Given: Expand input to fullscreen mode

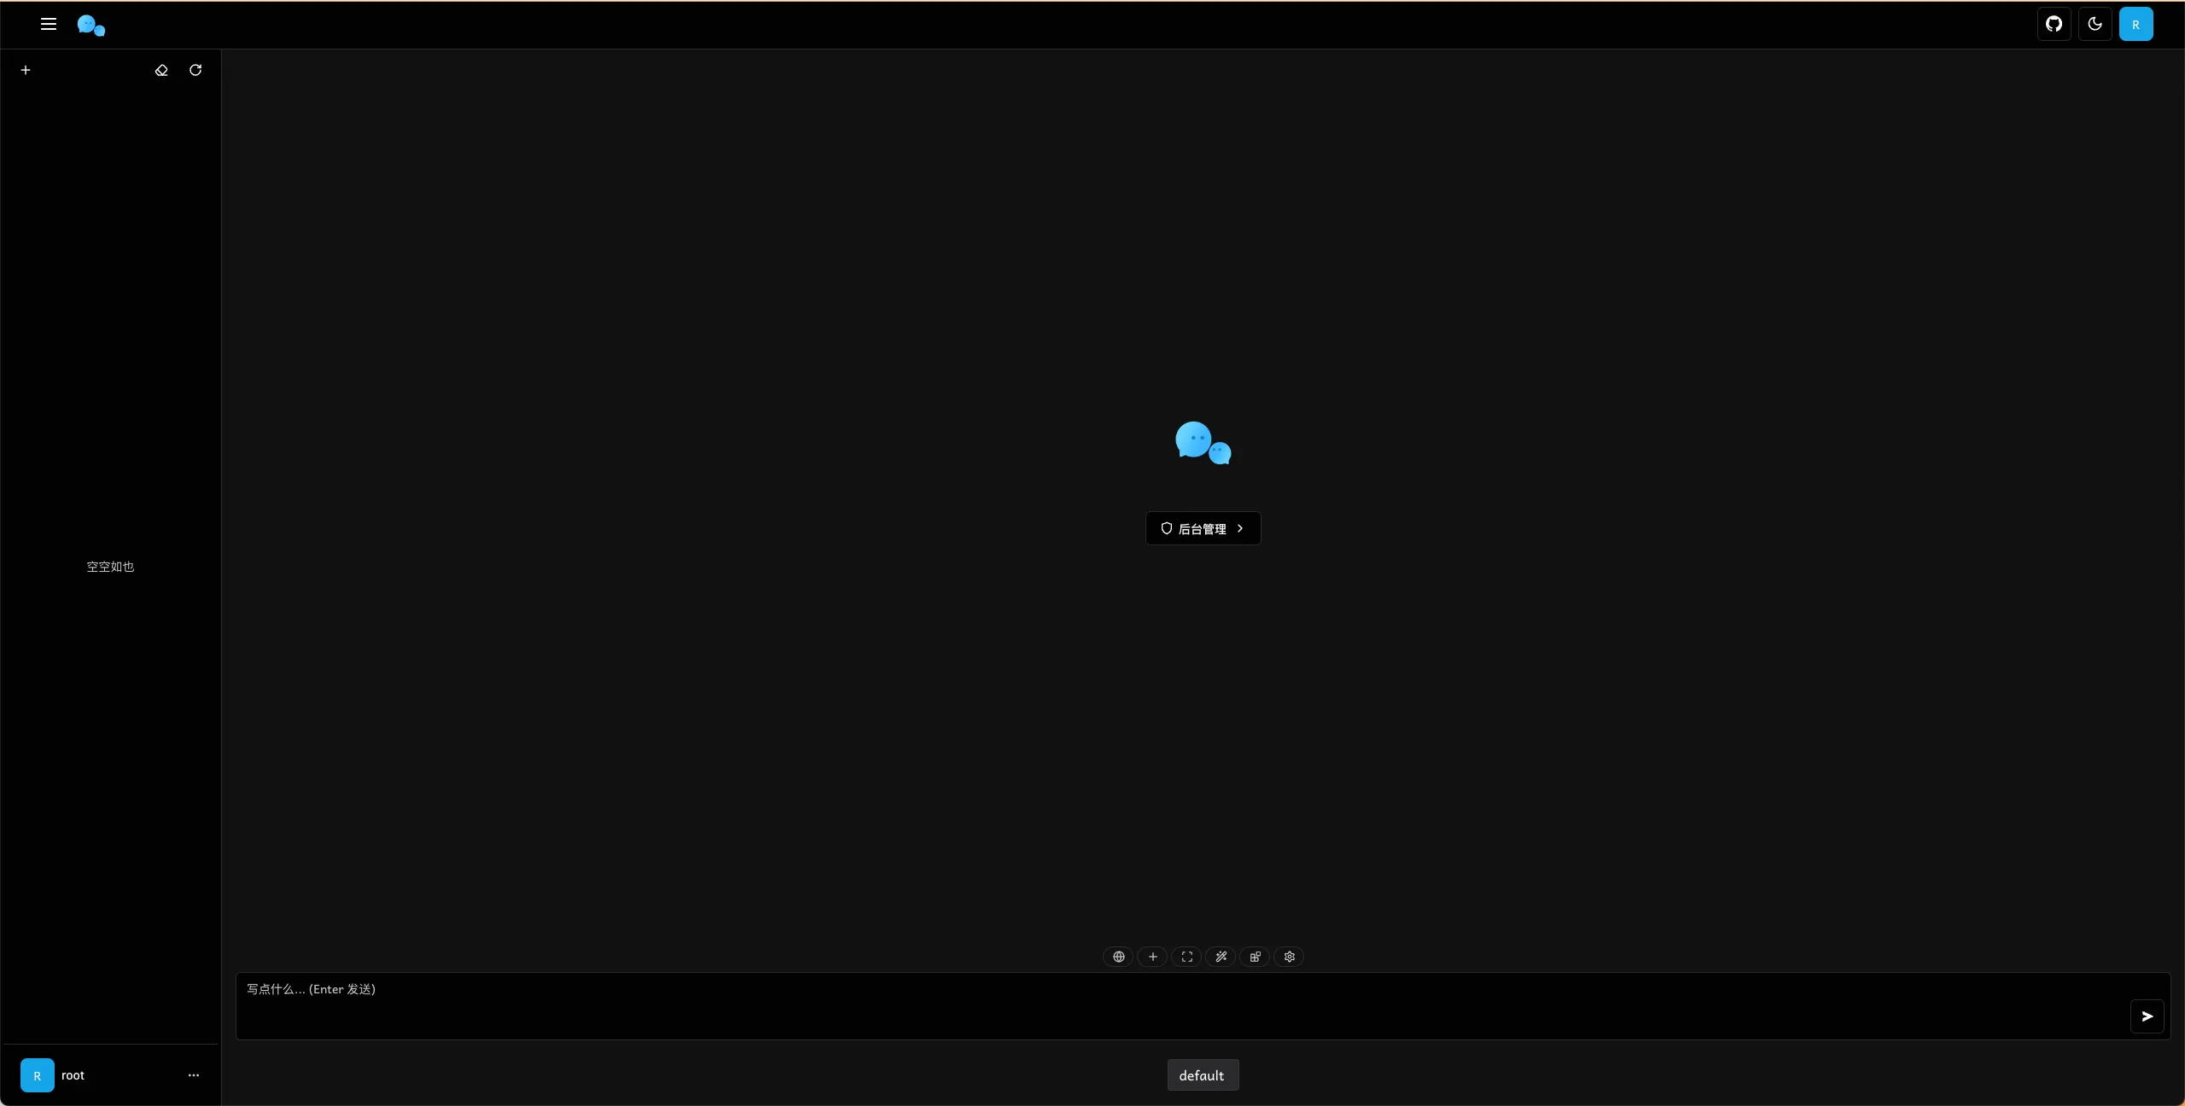Looking at the screenshot, I should tap(1186, 957).
